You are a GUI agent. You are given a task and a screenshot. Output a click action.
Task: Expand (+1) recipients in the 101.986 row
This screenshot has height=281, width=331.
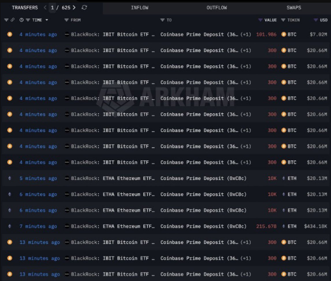[245, 34]
